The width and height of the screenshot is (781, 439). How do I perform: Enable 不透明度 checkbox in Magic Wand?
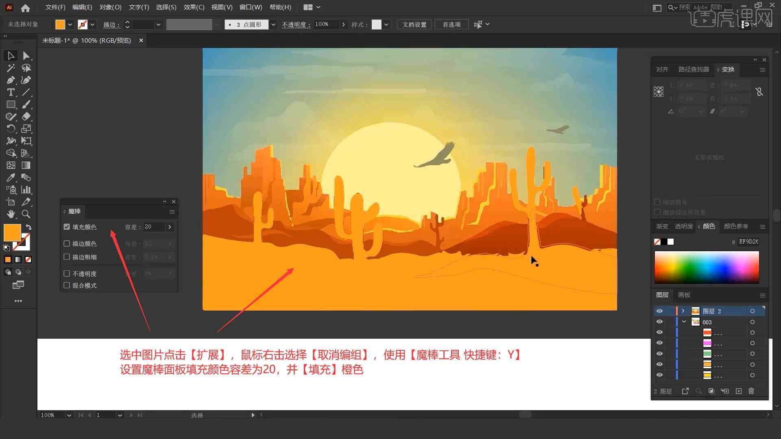coord(67,274)
